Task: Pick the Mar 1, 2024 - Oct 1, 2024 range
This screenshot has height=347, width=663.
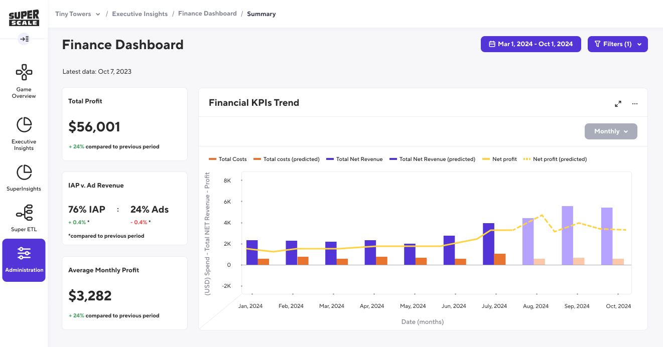Action: tap(531, 44)
